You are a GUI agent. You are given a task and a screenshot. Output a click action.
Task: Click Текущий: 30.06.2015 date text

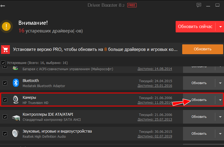[x=155, y=132]
